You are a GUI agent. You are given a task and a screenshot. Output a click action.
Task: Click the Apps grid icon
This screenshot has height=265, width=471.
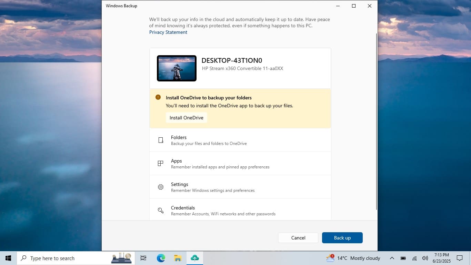pos(161,164)
